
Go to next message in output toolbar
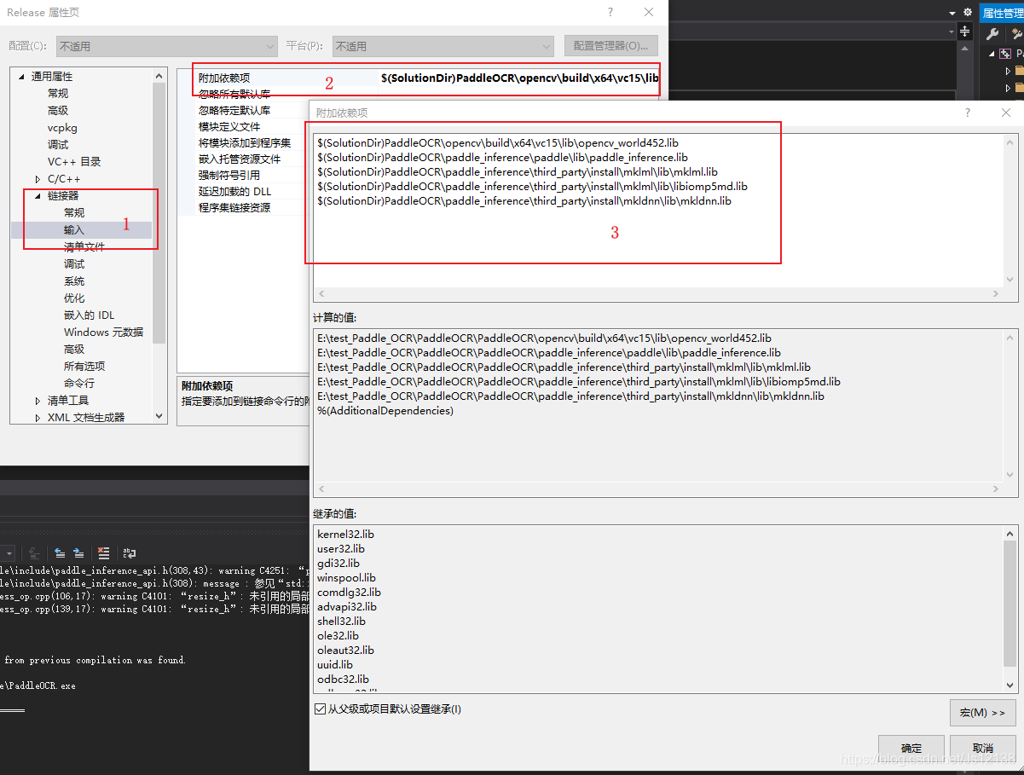78,552
